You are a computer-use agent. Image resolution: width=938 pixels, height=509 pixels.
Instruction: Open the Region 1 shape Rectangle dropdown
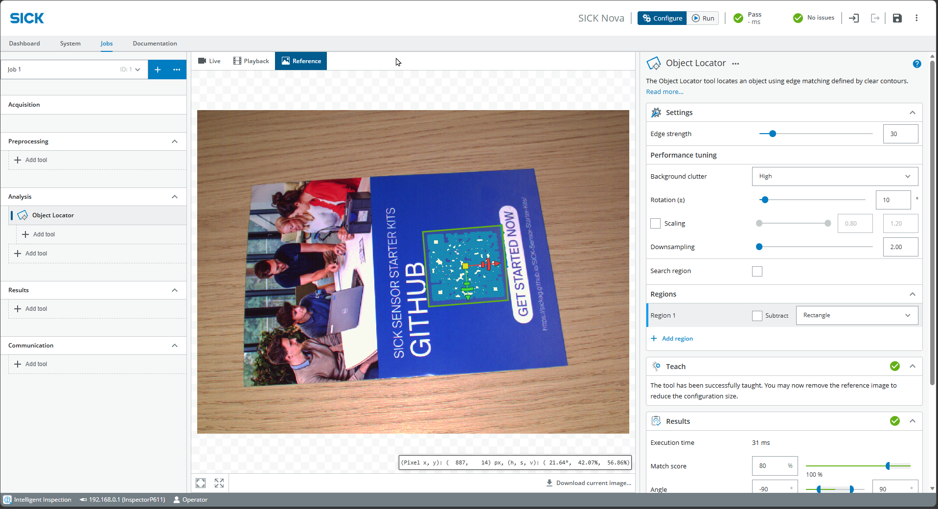pyautogui.click(x=857, y=315)
